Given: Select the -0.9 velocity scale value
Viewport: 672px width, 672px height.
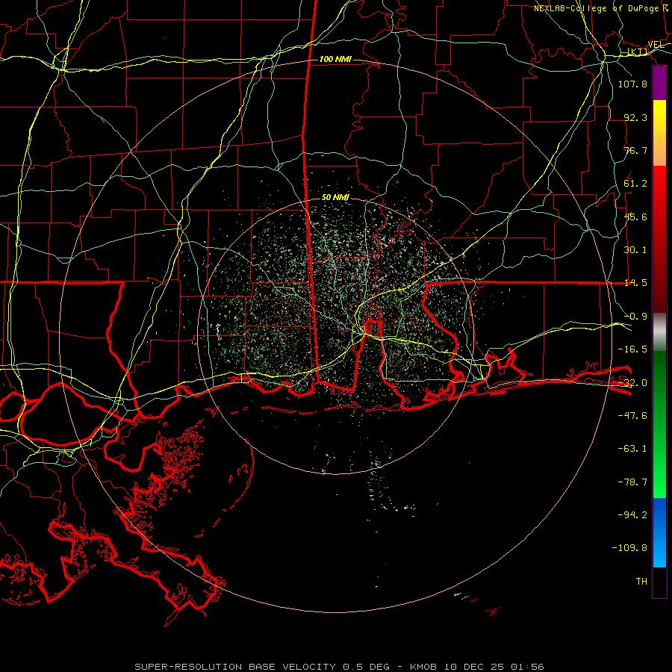Looking at the screenshot, I should (635, 317).
